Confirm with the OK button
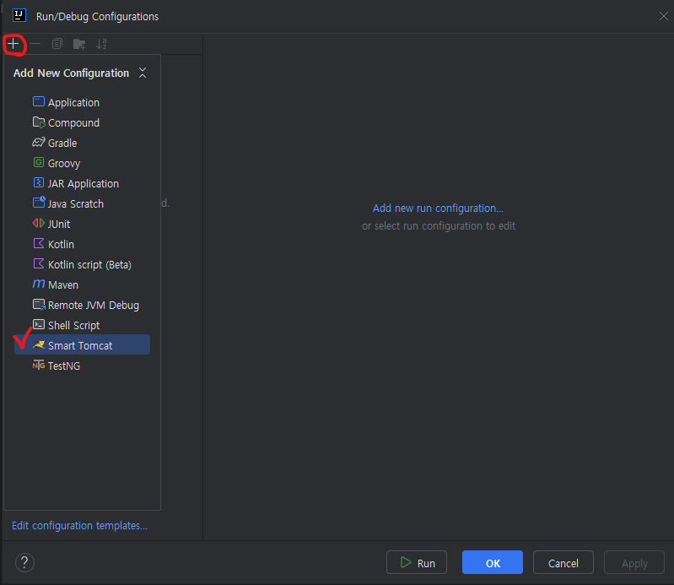674x585 pixels. 493,563
